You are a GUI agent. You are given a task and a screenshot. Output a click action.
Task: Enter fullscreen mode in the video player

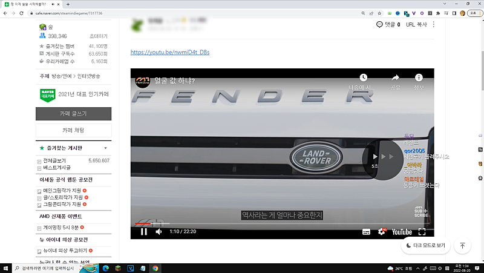(422, 232)
